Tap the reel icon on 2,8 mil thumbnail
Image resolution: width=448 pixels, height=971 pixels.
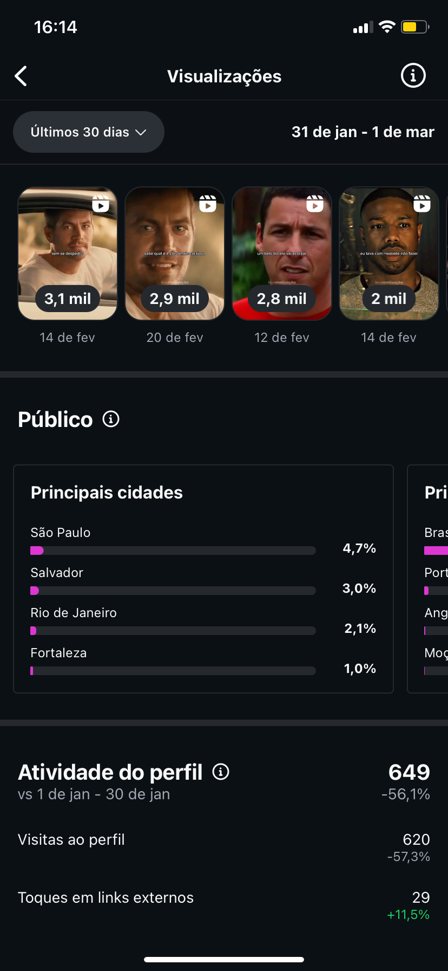(315, 204)
